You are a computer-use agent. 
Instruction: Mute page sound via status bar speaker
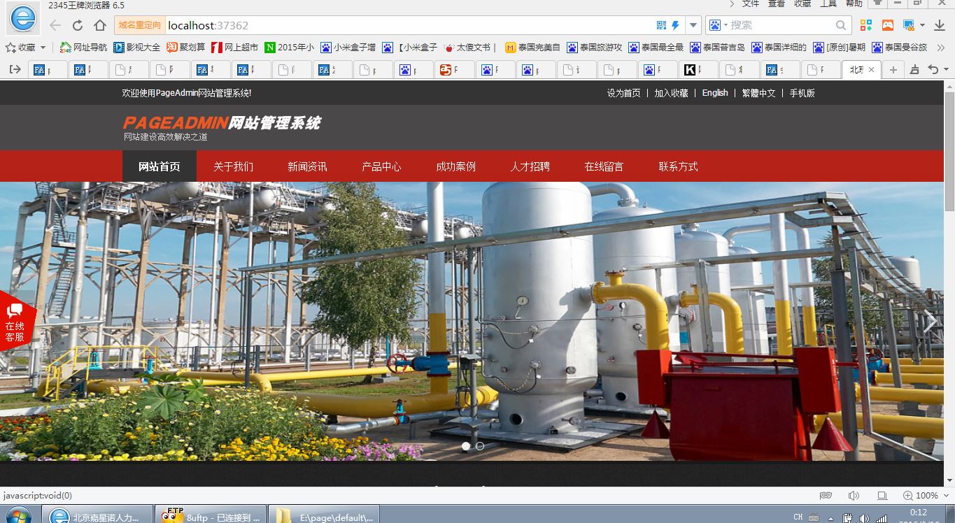click(x=854, y=495)
